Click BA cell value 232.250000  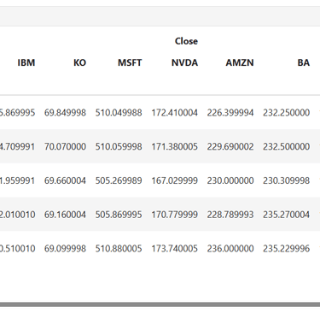pyautogui.click(x=286, y=113)
